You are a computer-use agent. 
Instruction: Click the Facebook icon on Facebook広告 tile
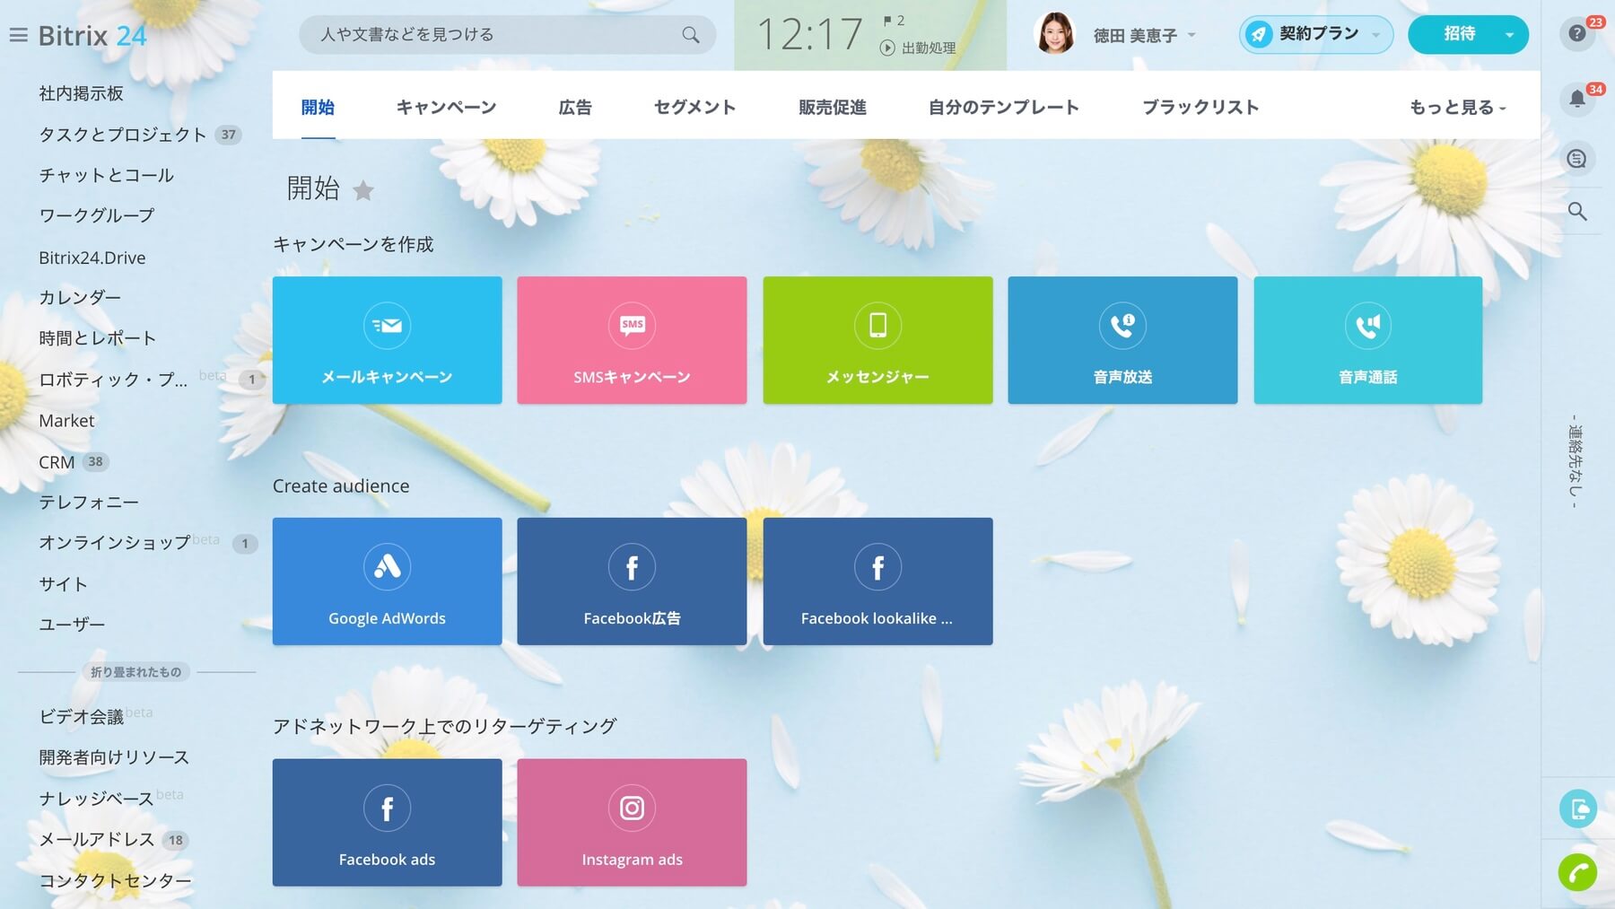pos(632,567)
